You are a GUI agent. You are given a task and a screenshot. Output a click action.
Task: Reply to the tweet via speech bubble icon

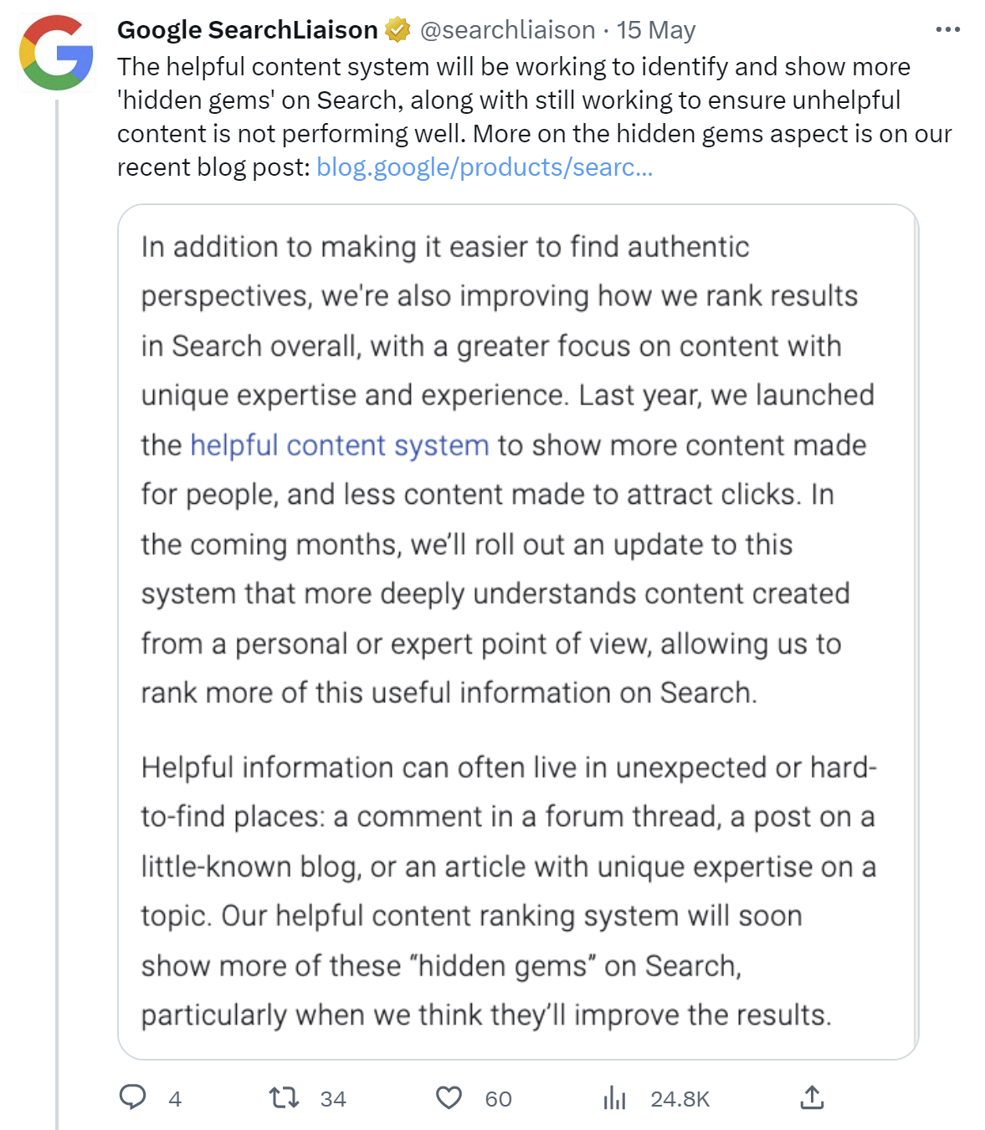point(132,1097)
